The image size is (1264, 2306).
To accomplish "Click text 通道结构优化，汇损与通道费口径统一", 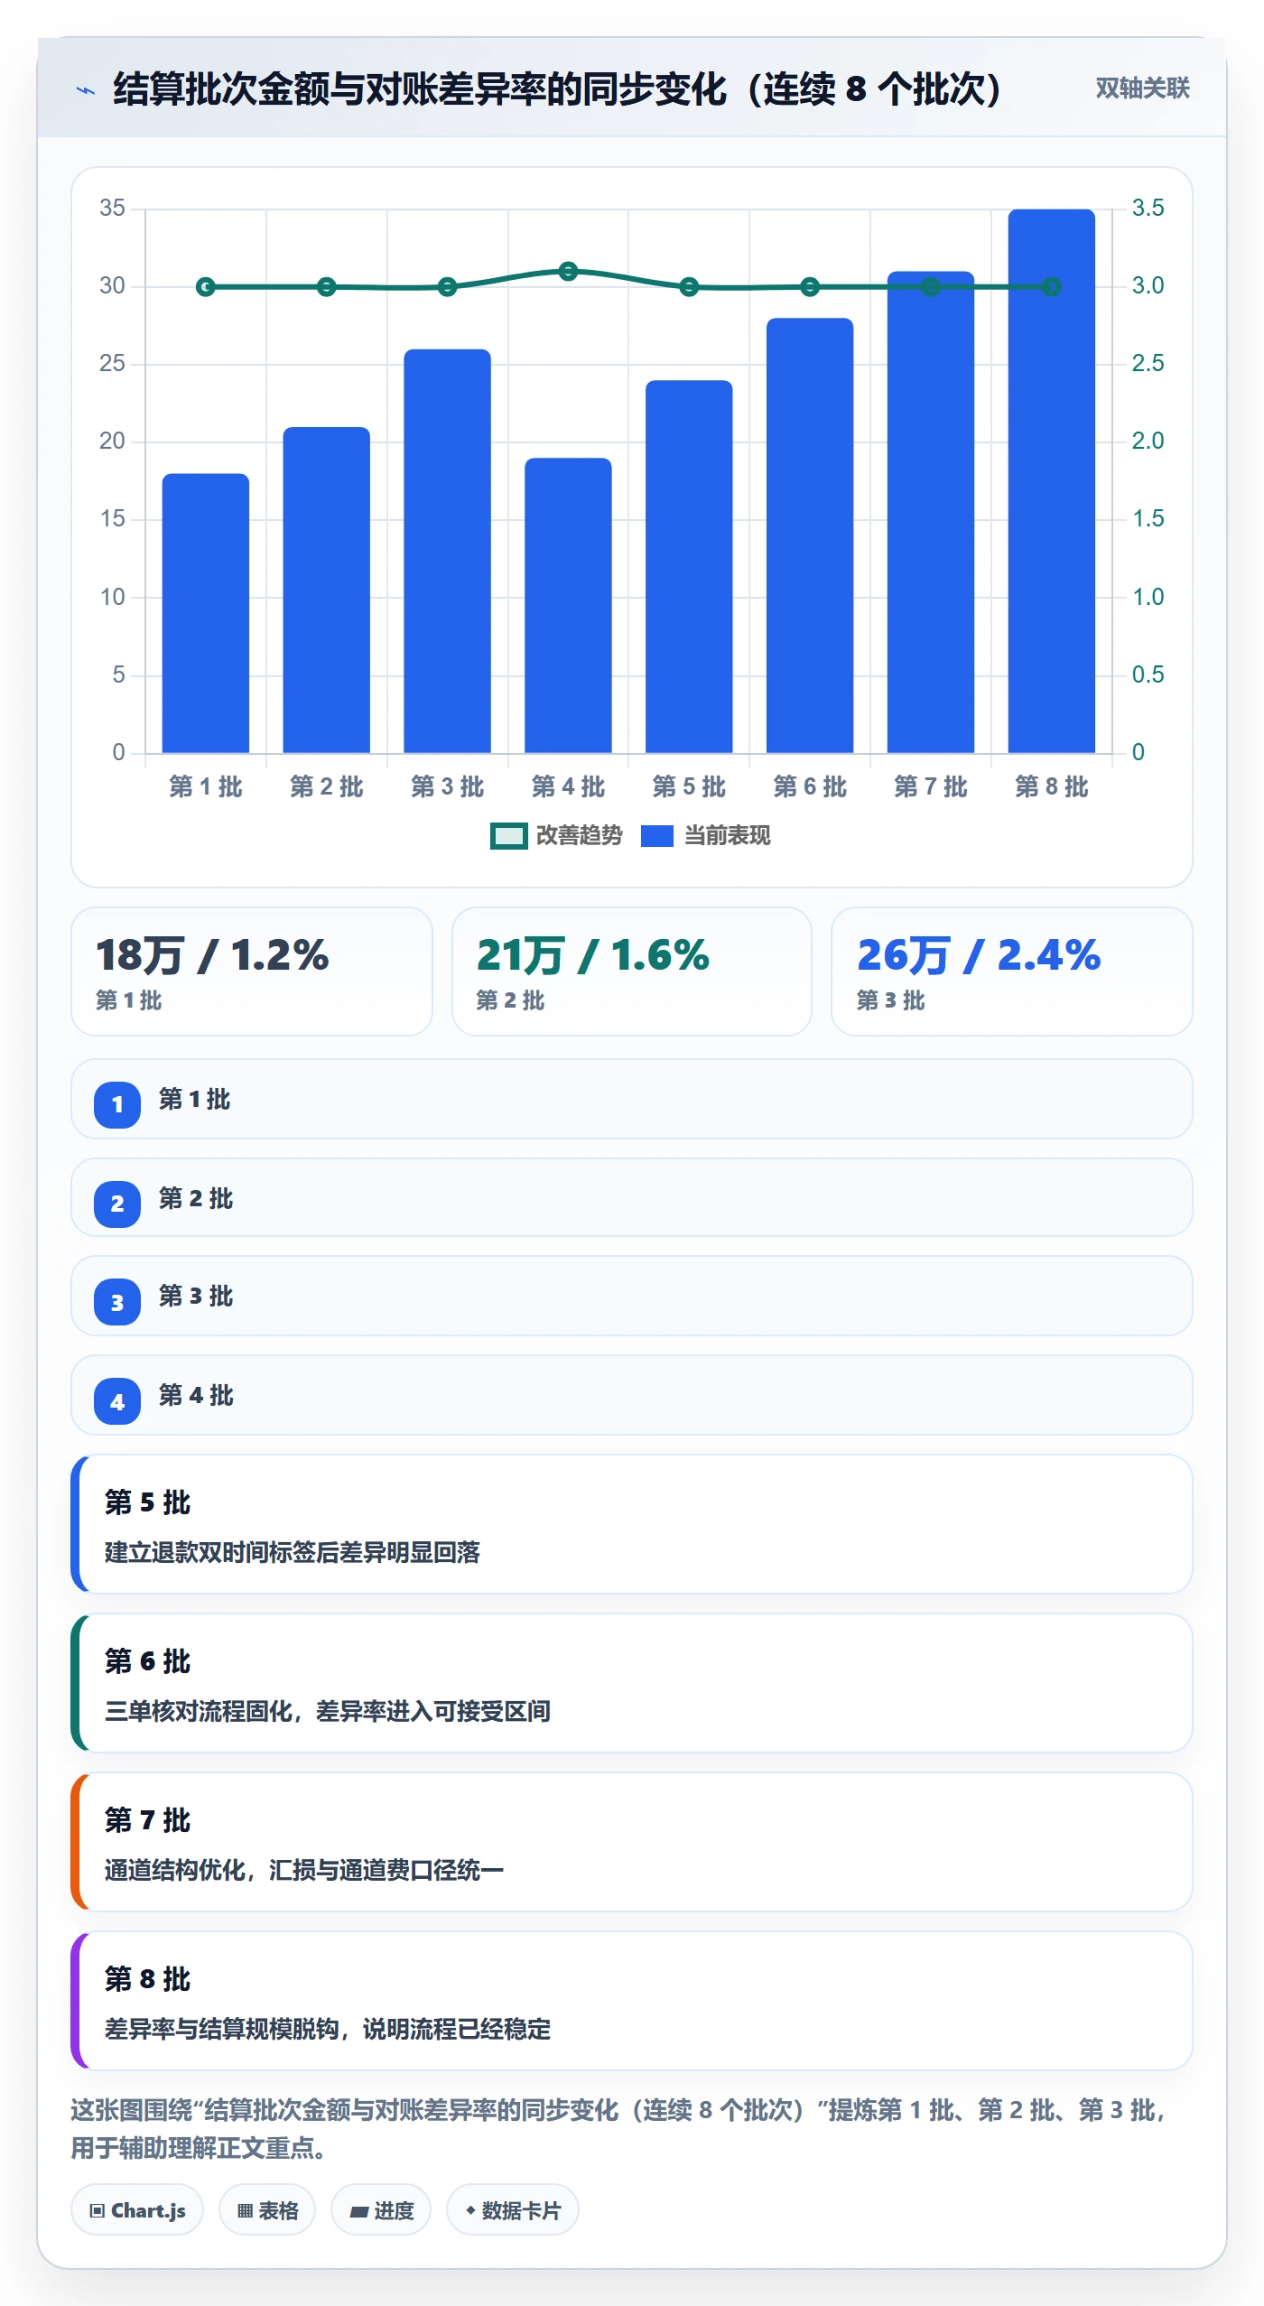I will point(304,1870).
